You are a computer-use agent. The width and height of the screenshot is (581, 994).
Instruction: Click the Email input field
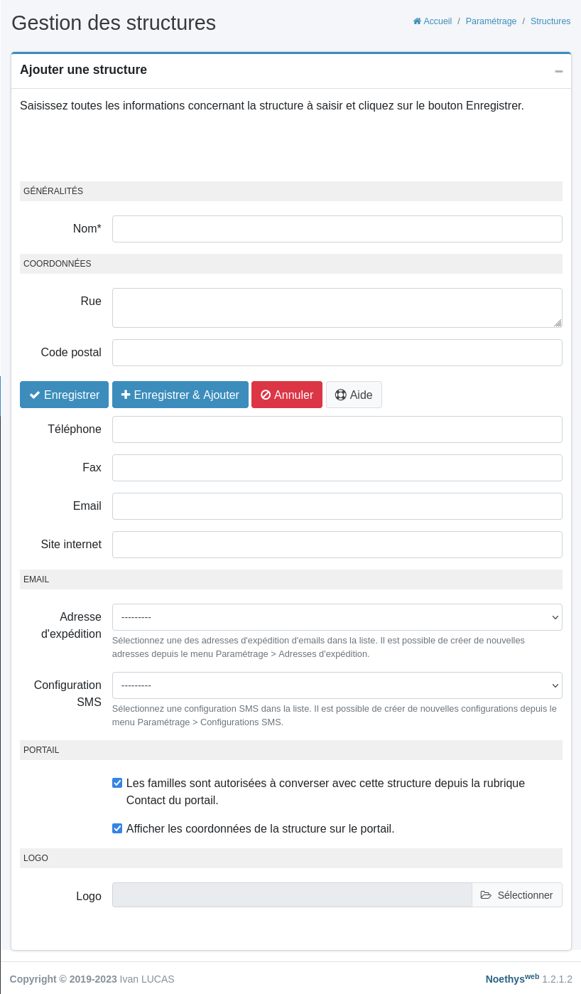pyautogui.click(x=337, y=506)
